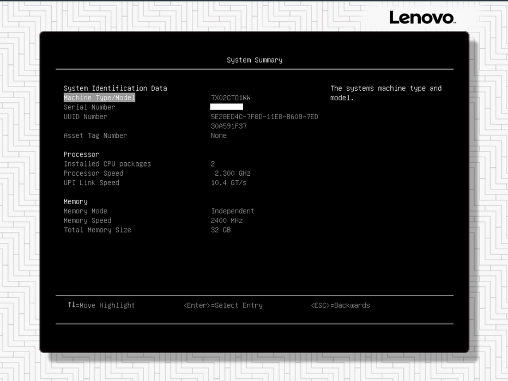This screenshot has height=381, width=508.
Task: Click the CPU packages value 2
Action: click(x=213, y=164)
